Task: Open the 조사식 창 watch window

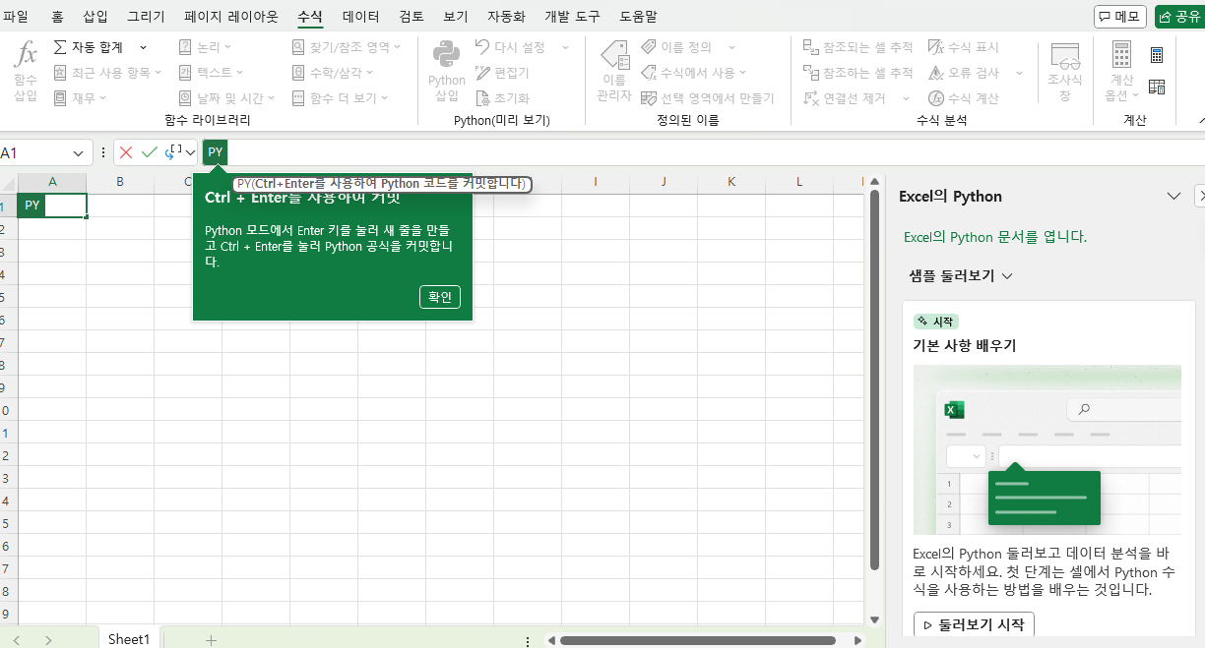Action: point(1064,73)
